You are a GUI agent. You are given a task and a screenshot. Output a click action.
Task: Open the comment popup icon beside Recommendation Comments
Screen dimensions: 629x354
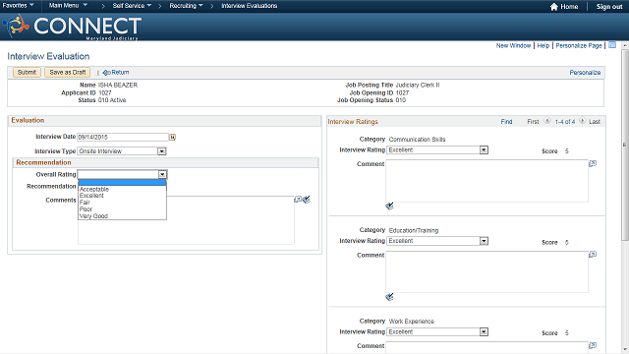tap(298, 200)
